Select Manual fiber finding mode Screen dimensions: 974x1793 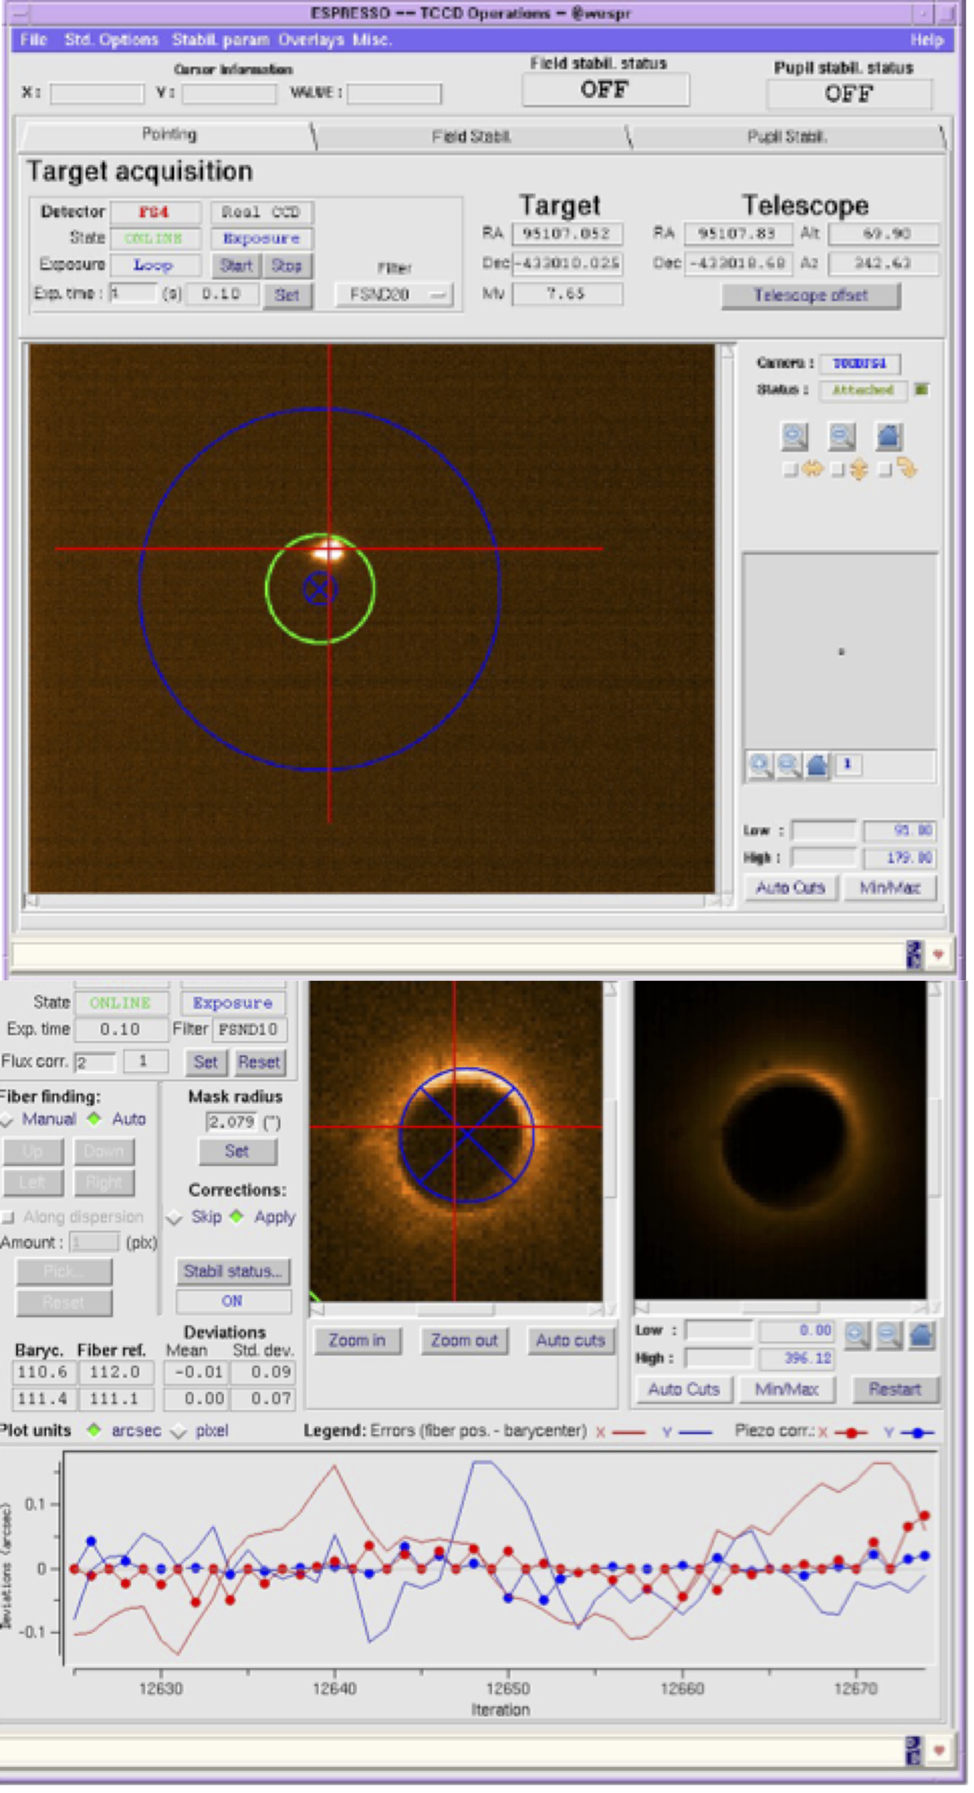(x=7, y=1120)
